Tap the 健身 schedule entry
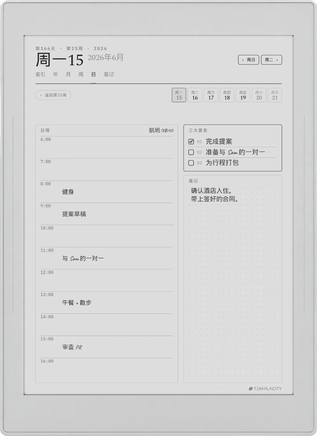 click(68, 192)
